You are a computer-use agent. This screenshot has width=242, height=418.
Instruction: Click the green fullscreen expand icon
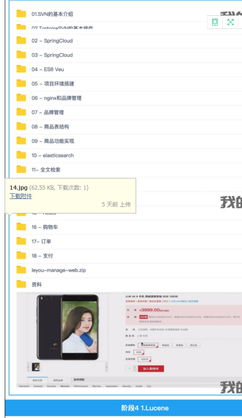coord(230,22)
